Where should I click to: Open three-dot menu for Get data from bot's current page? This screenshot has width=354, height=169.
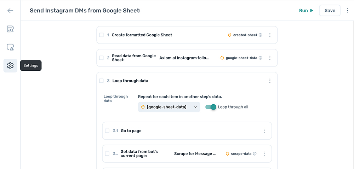[x=264, y=154]
